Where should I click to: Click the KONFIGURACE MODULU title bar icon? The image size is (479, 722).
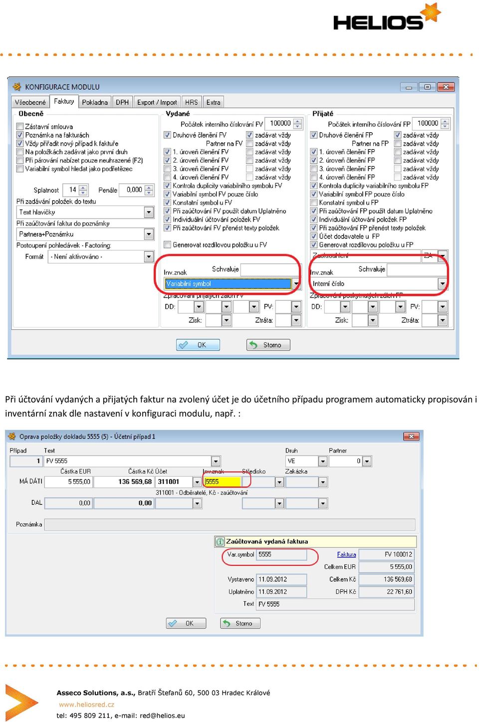17,87
